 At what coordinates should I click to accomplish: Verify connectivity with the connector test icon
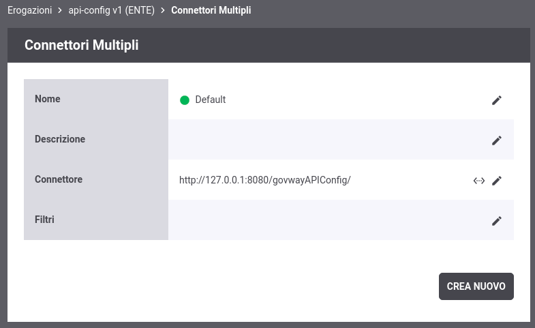(x=479, y=181)
